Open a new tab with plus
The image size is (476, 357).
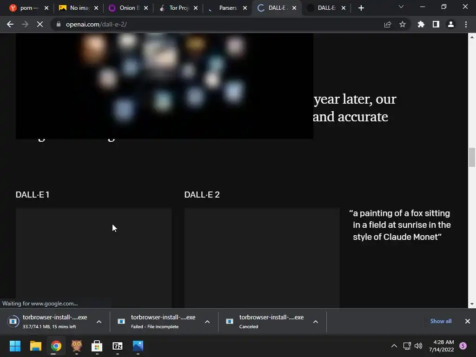(361, 8)
